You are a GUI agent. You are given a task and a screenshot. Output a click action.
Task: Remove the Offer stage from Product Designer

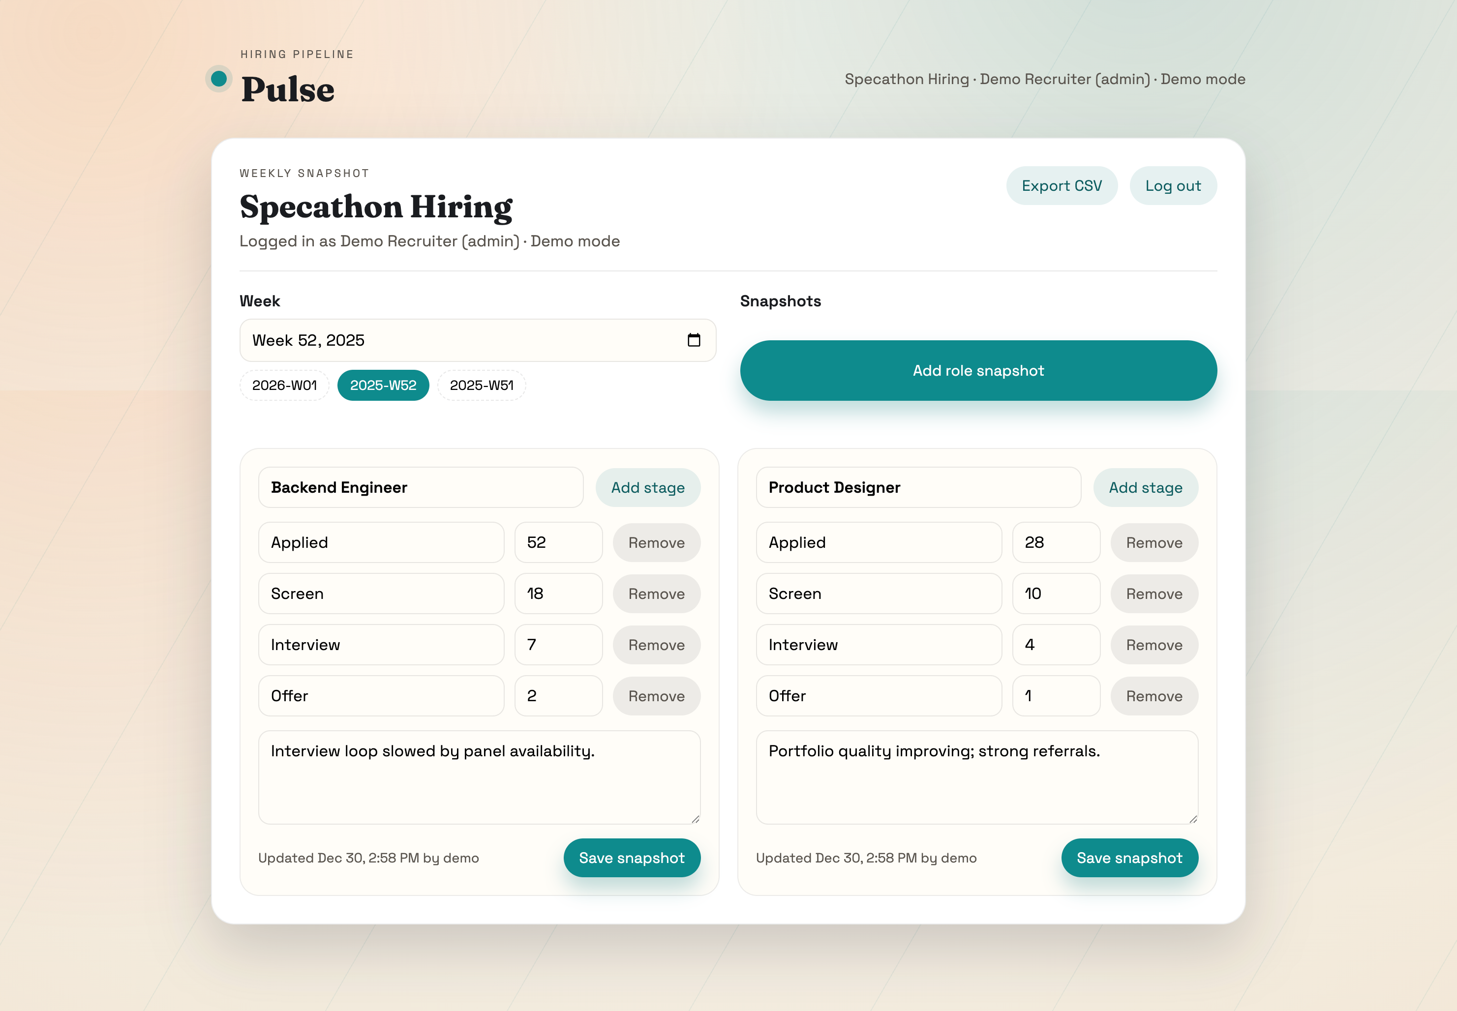coord(1154,695)
